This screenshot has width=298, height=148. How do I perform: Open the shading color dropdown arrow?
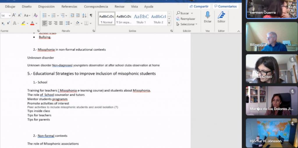click(81, 23)
